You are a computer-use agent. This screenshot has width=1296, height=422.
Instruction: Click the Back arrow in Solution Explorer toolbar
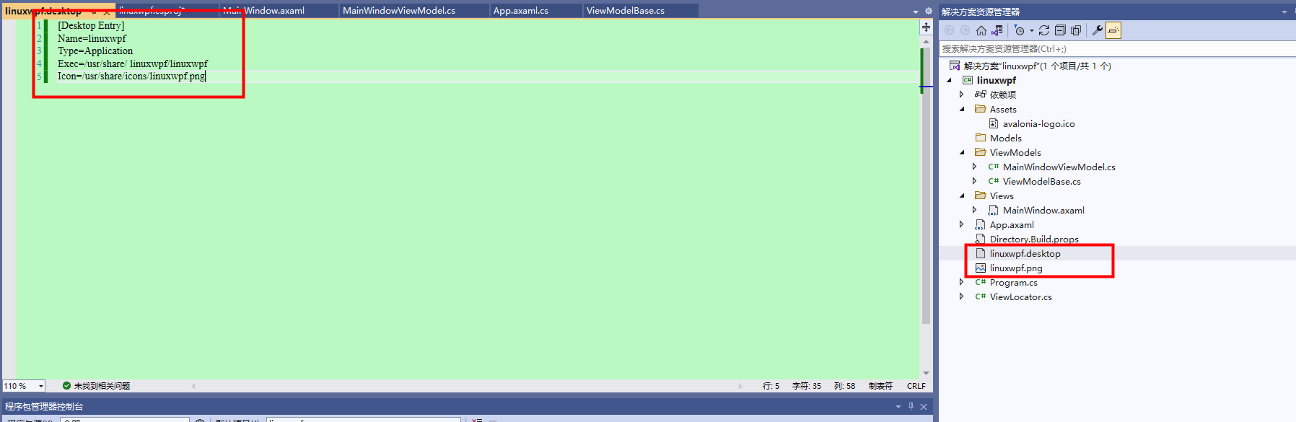point(950,30)
